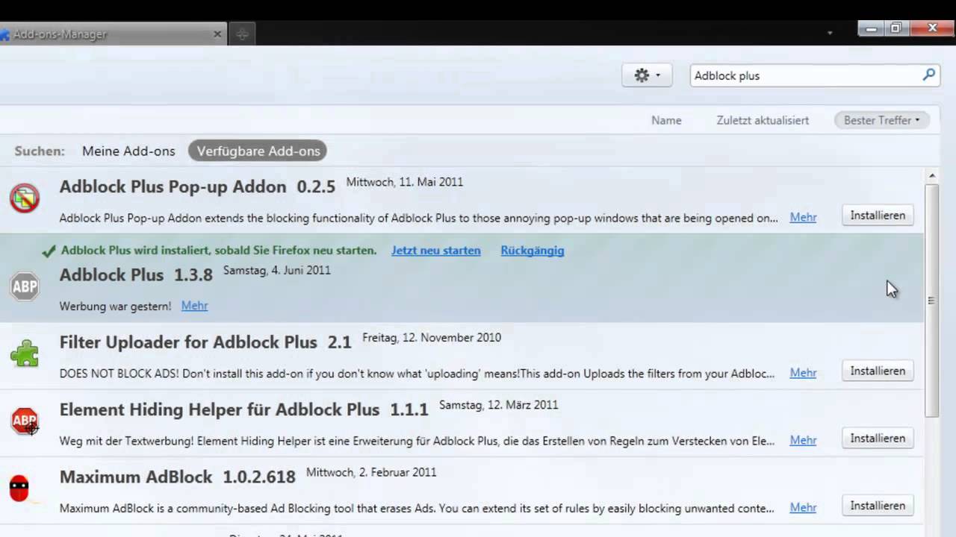Click the Pop-up Addon extends blocking description
956x537 pixels.
coord(419,218)
